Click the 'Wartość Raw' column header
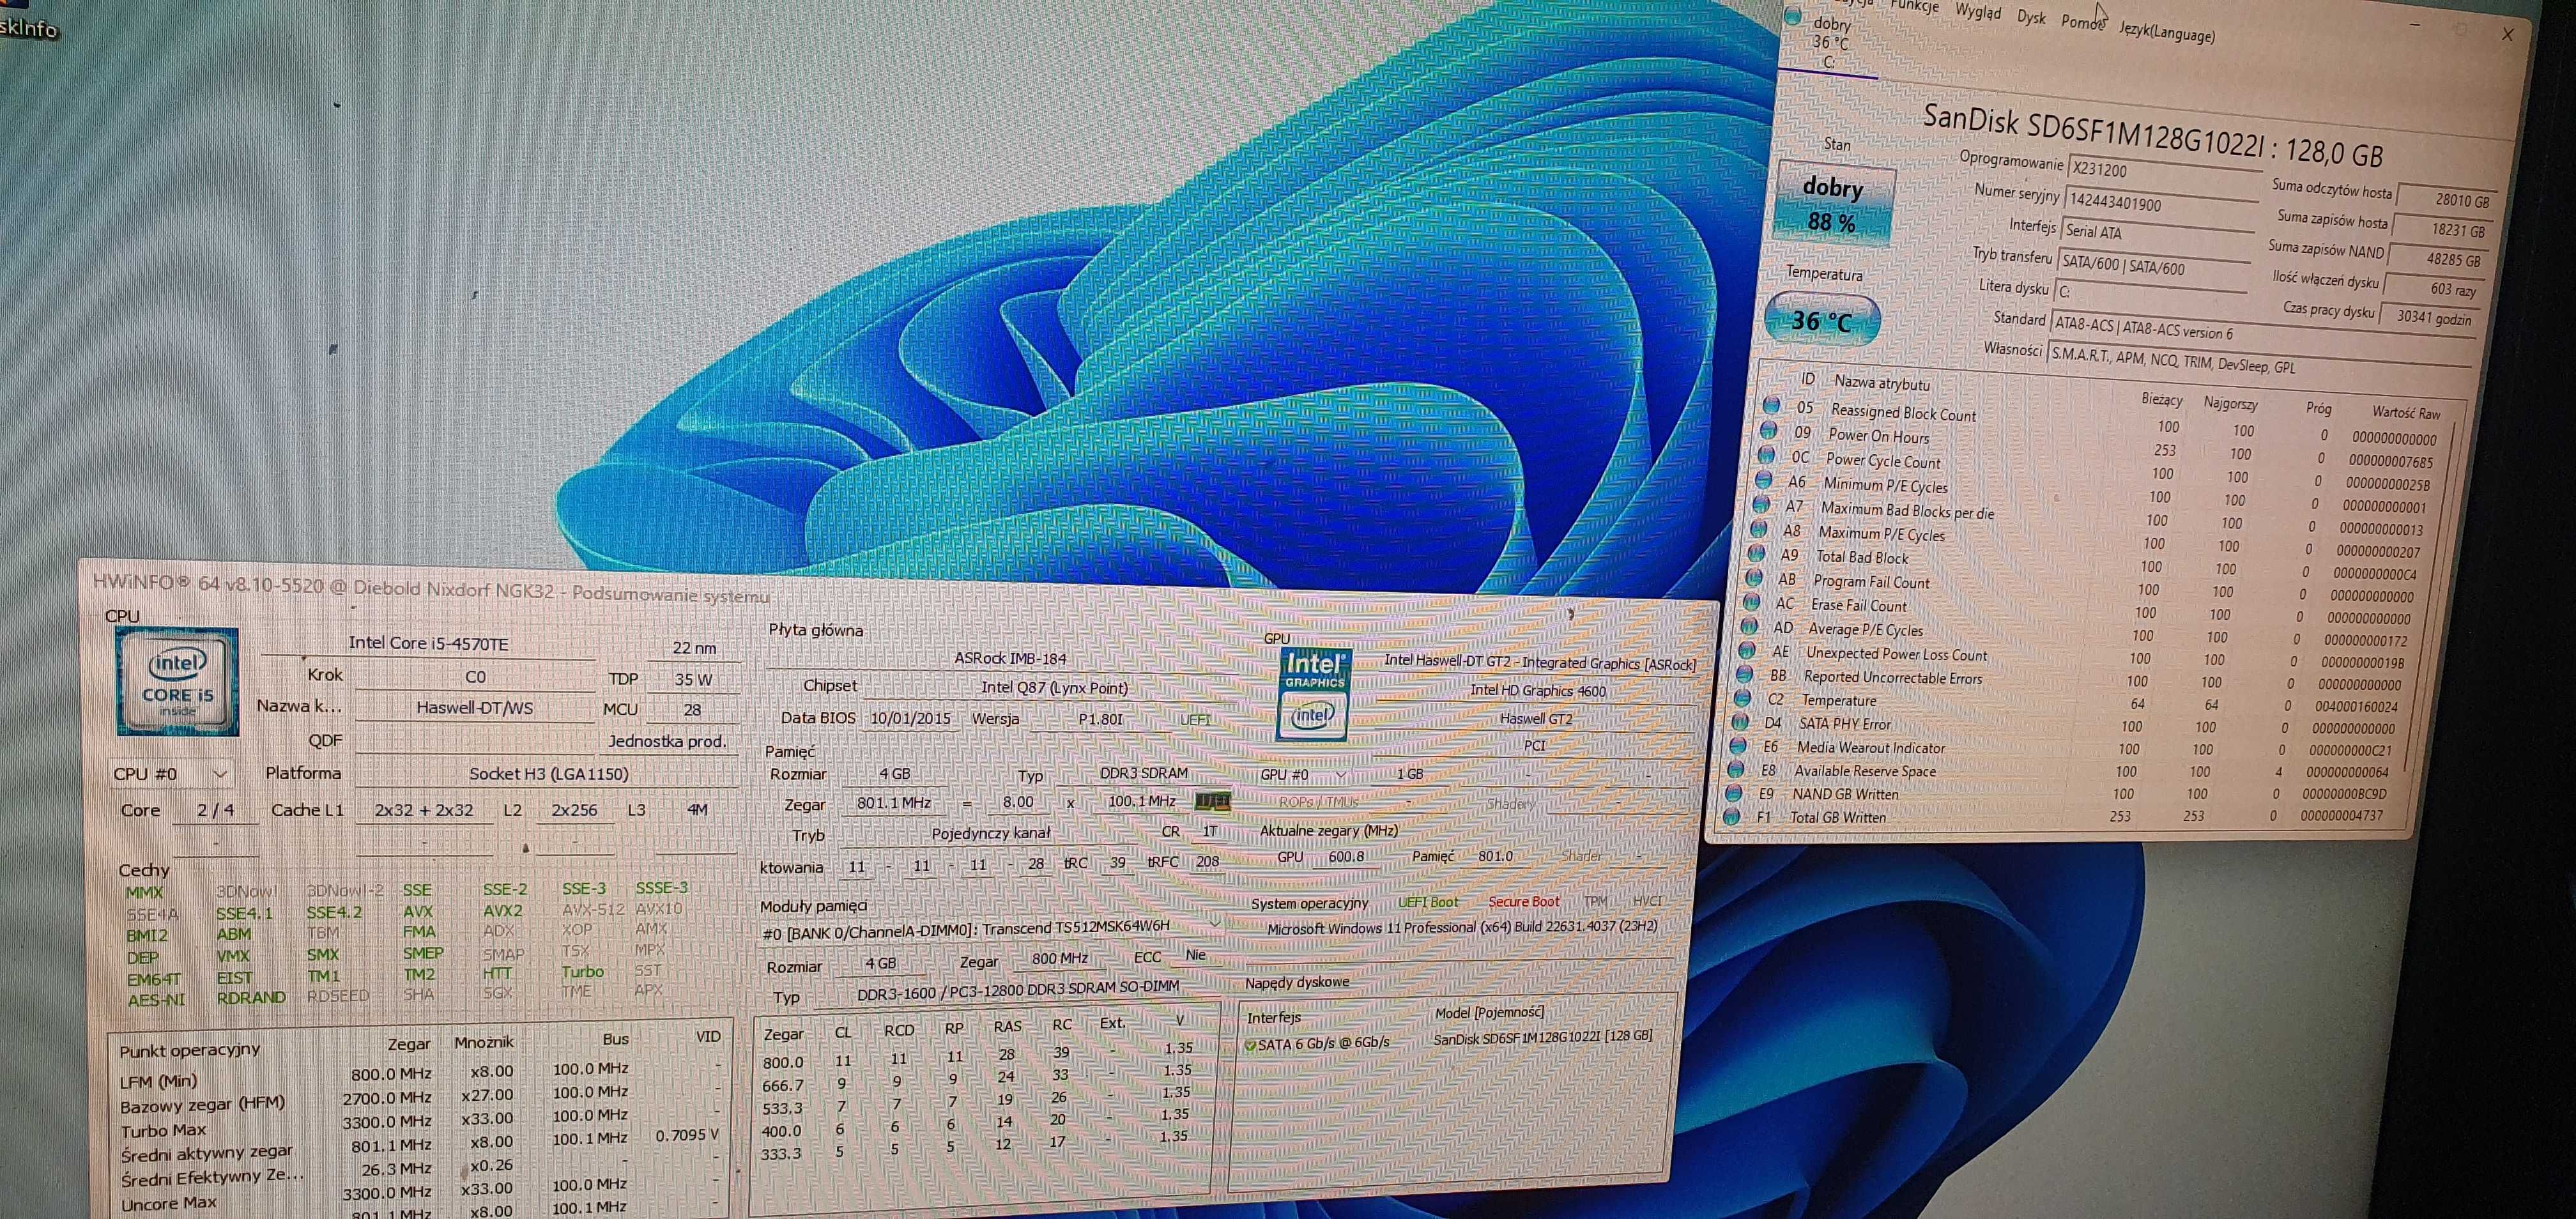 [2406, 412]
